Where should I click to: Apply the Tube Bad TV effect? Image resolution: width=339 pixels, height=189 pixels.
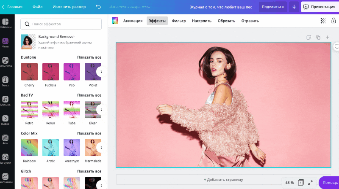[72, 110]
